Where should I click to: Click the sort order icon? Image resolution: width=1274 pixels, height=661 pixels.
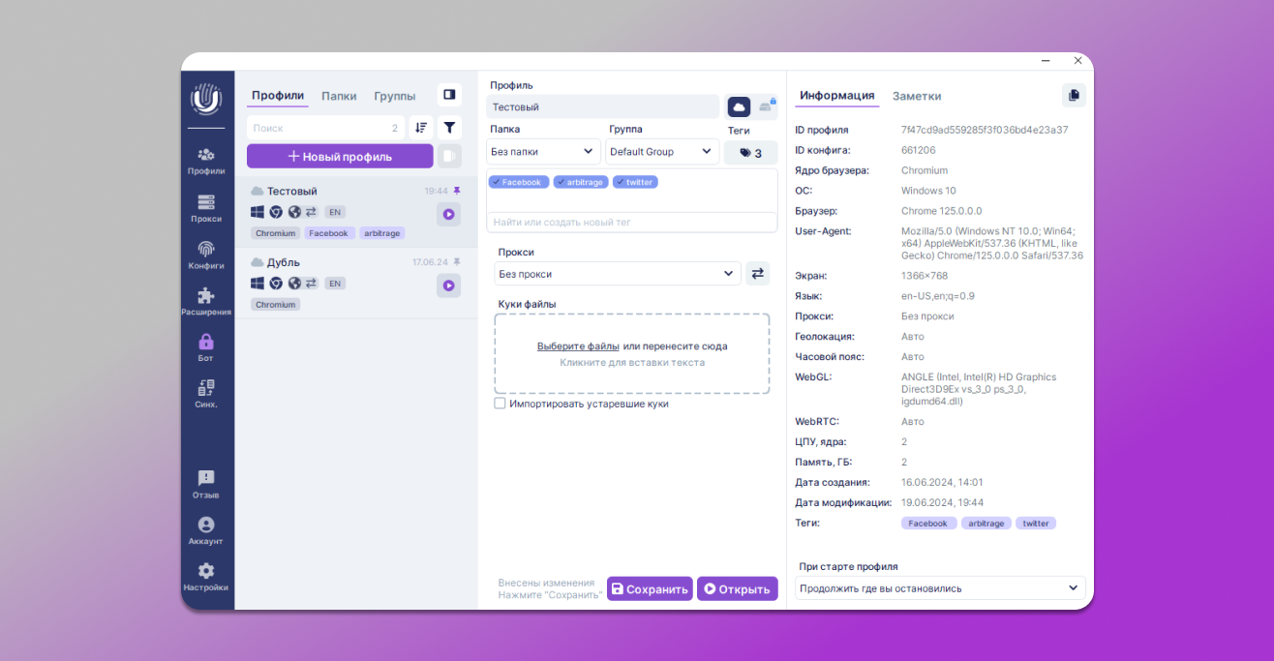(x=421, y=128)
